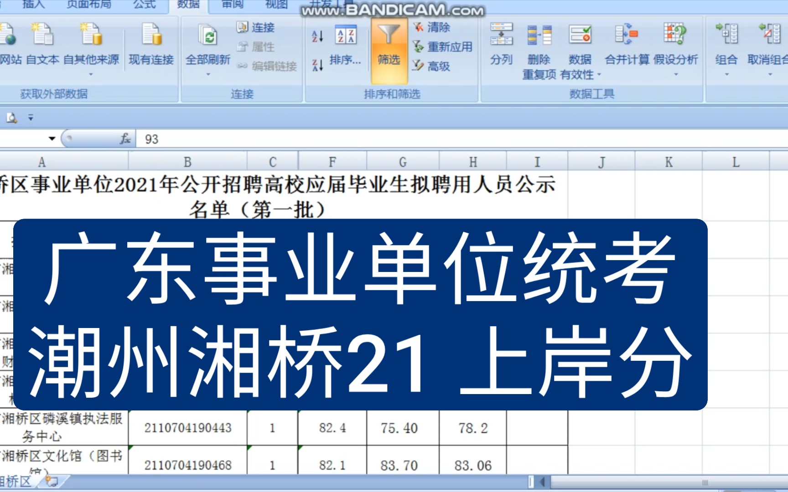Click the Ungroup icon
Viewport: 788px width, 492px height.
click(x=770, y=34)
